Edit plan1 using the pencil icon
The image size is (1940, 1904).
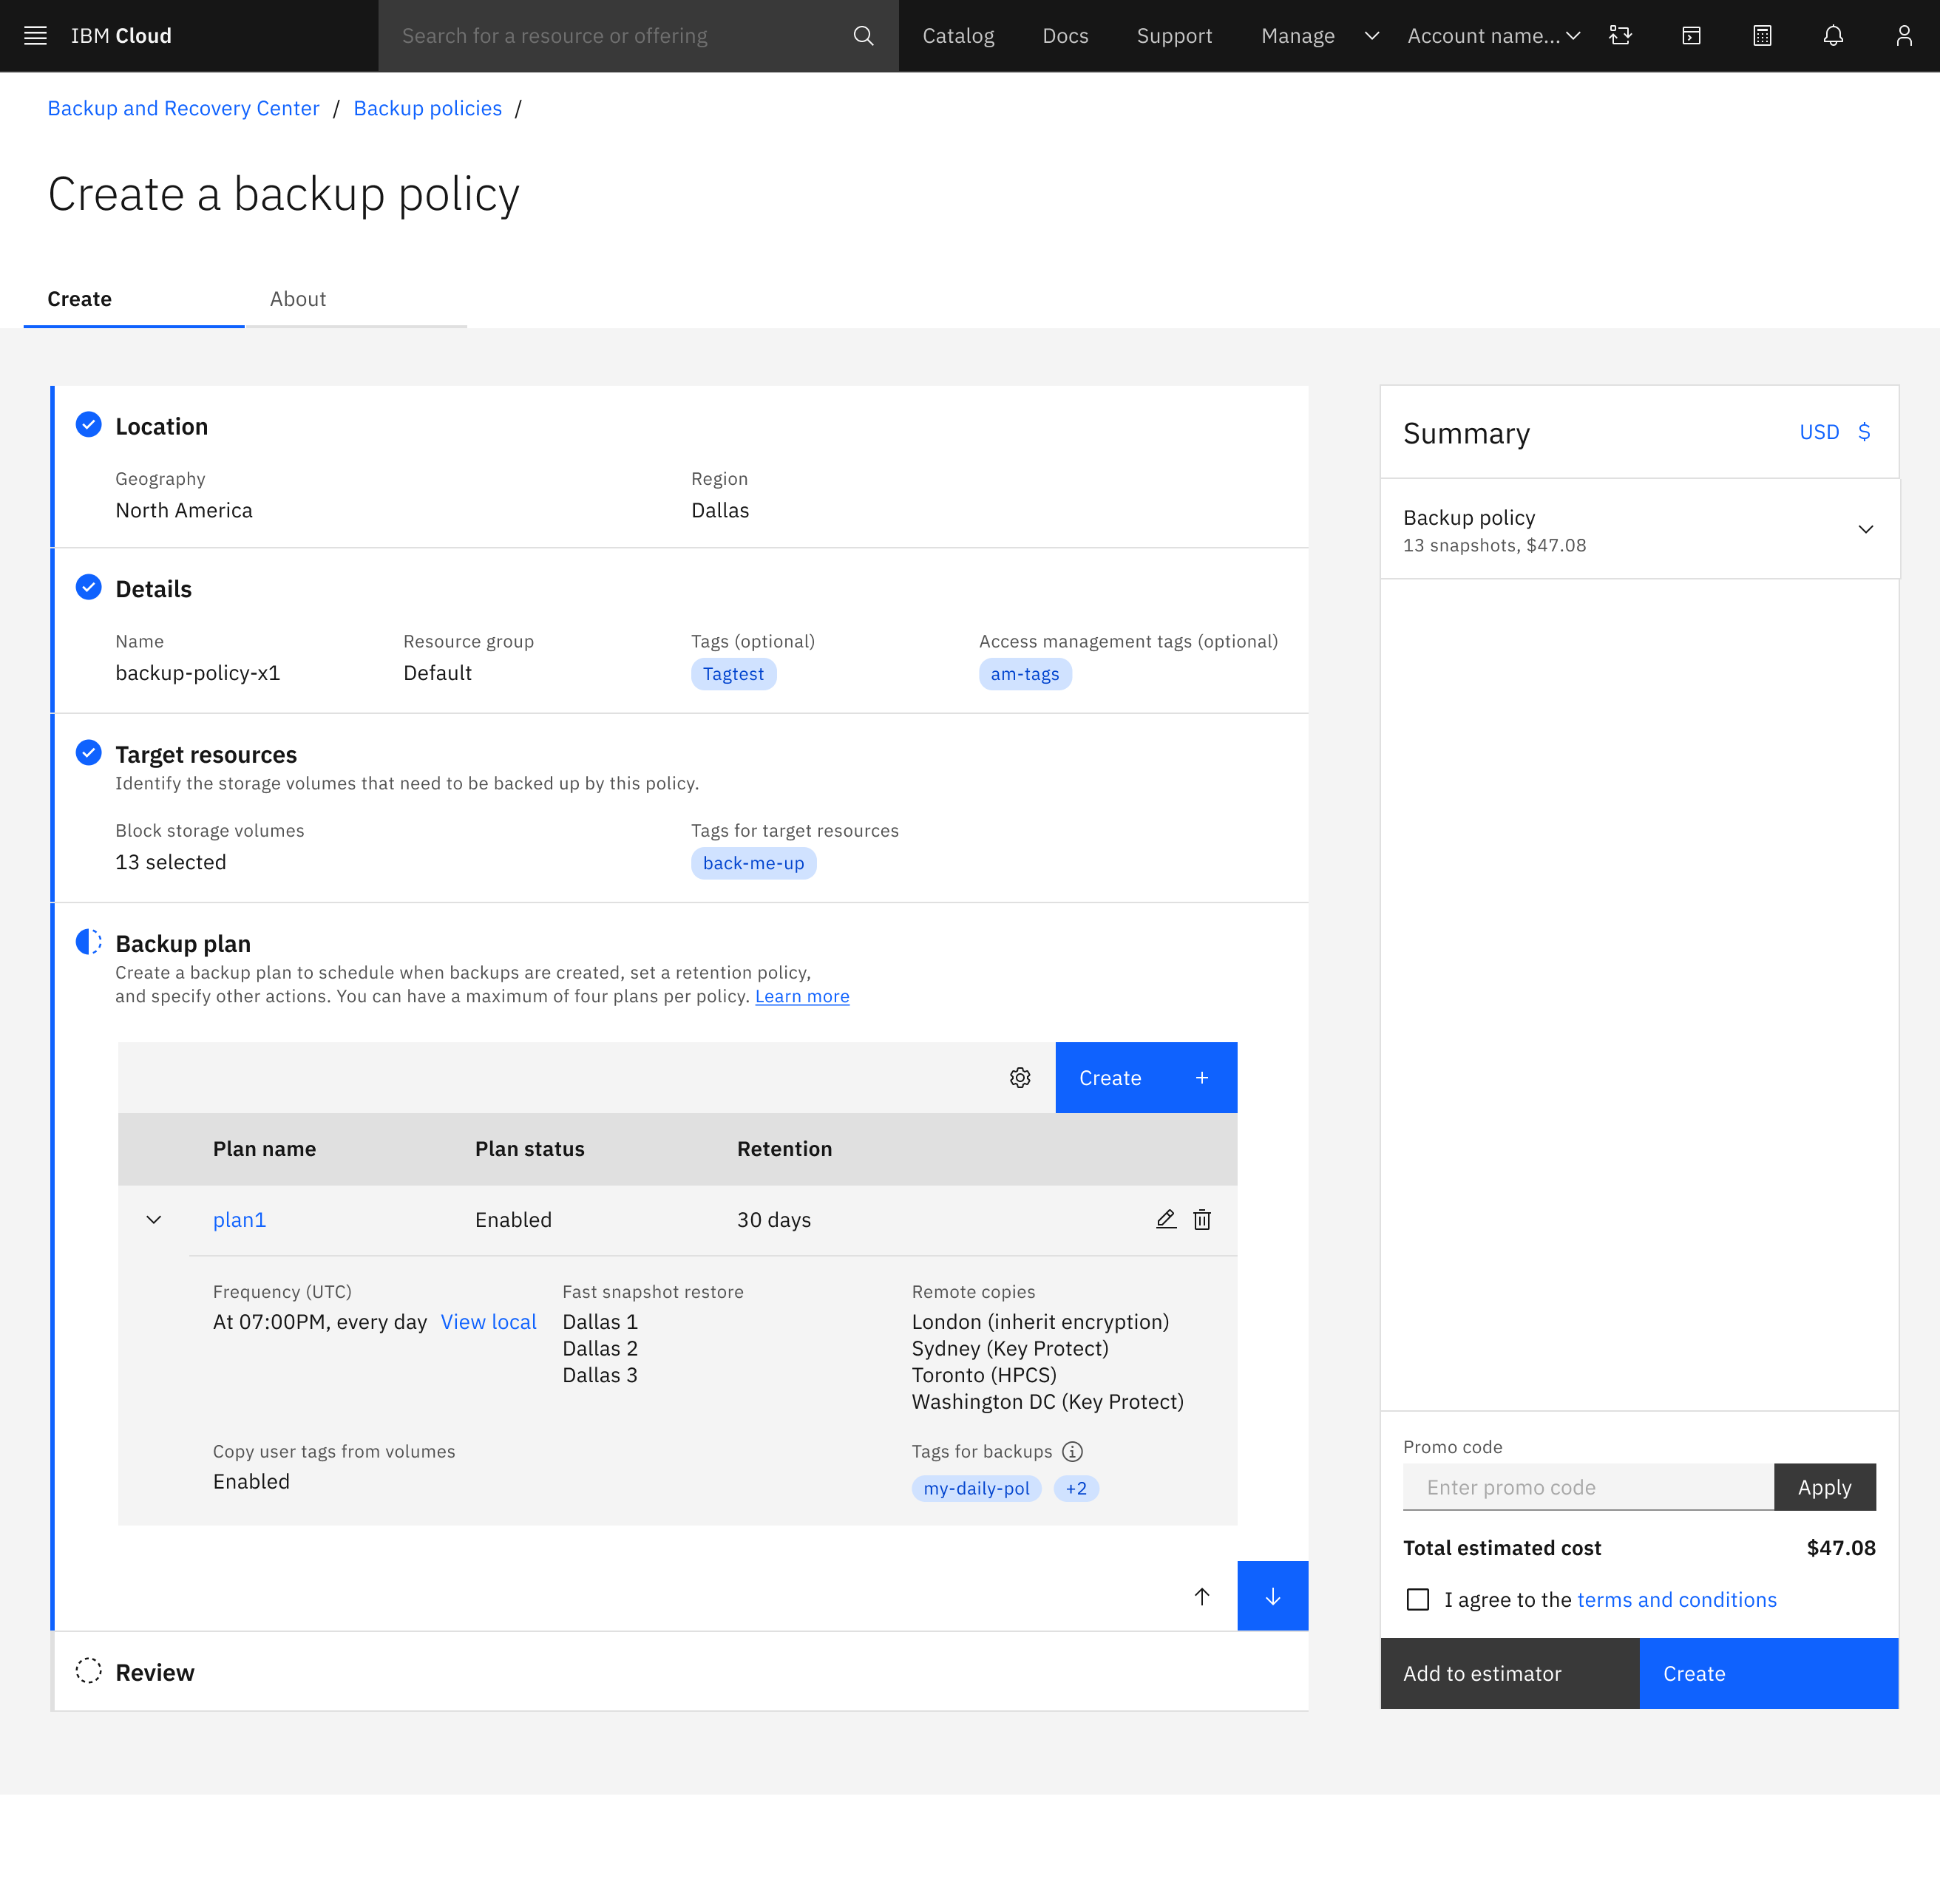pos(1164,1220)
